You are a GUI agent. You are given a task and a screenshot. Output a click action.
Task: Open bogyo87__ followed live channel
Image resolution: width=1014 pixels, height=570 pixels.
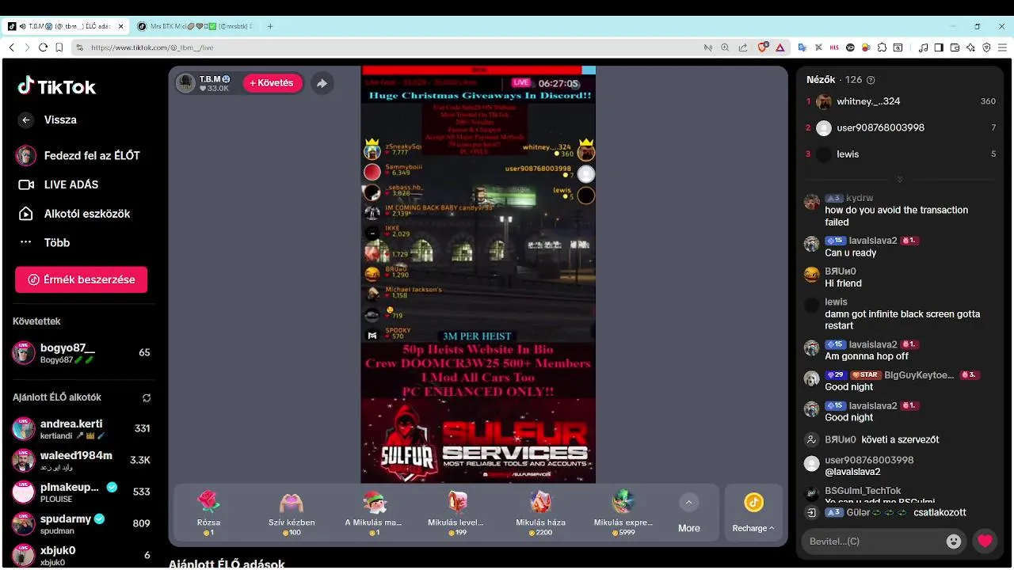81,353
